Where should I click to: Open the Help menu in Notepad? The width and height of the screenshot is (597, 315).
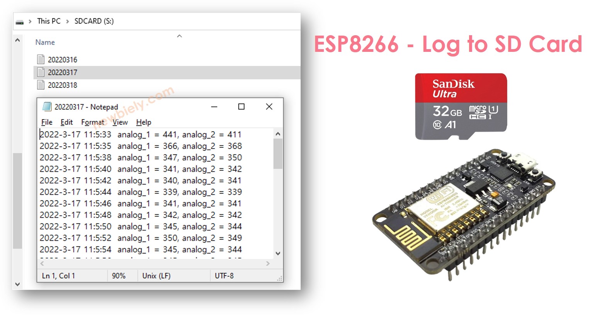[143, 122]
